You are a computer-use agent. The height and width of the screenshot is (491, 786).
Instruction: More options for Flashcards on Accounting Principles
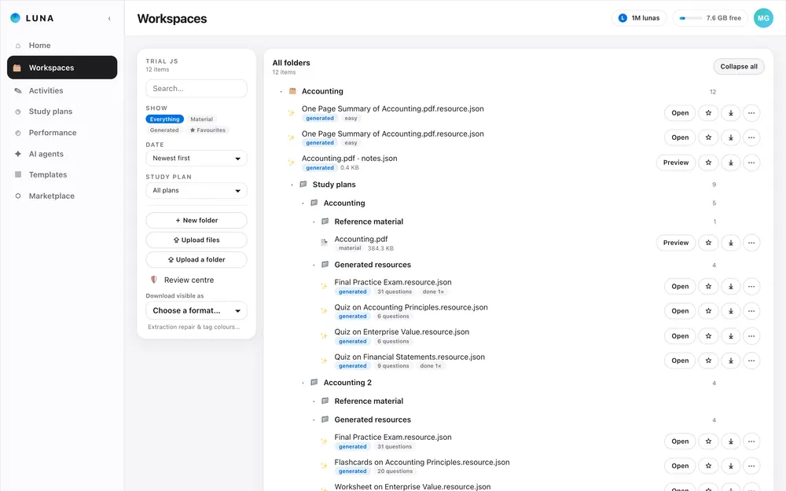(751, 466)
